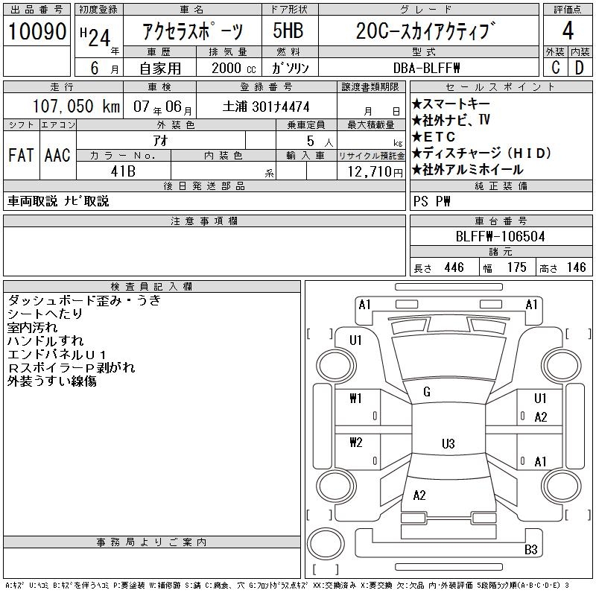Select the inspector note ハンドルすれ

45,340
